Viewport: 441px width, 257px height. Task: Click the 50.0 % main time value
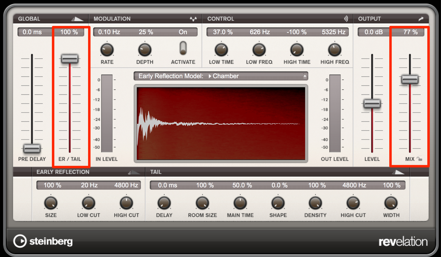[242, 185]
